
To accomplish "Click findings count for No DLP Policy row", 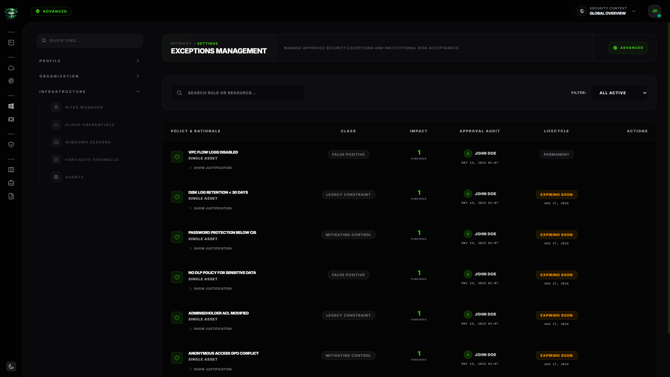I will (x=419, y=275).
